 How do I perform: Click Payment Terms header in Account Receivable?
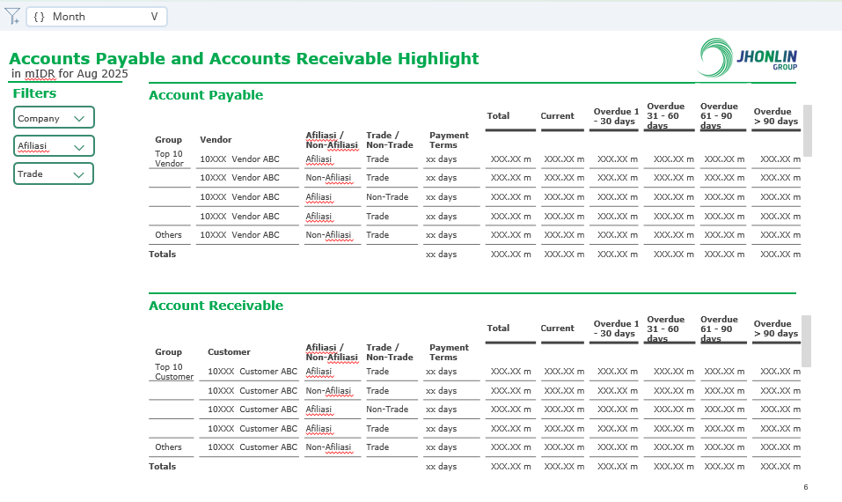449,352
